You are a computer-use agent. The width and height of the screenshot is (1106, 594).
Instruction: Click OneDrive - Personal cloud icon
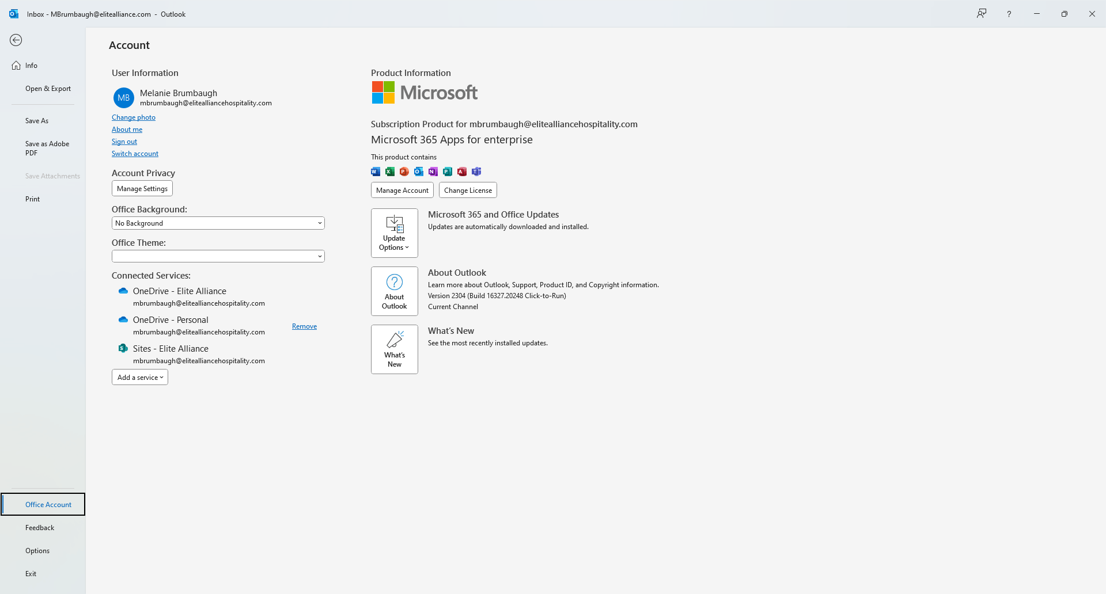123,319
